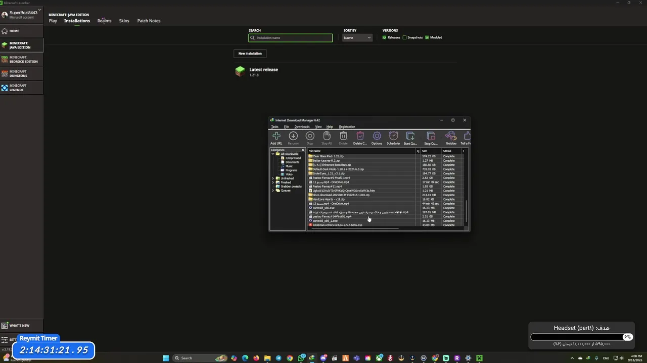This screenshot has height=363, width=647.
Task: Click the Delete trash icon in IDM
Action: [343, 138]
